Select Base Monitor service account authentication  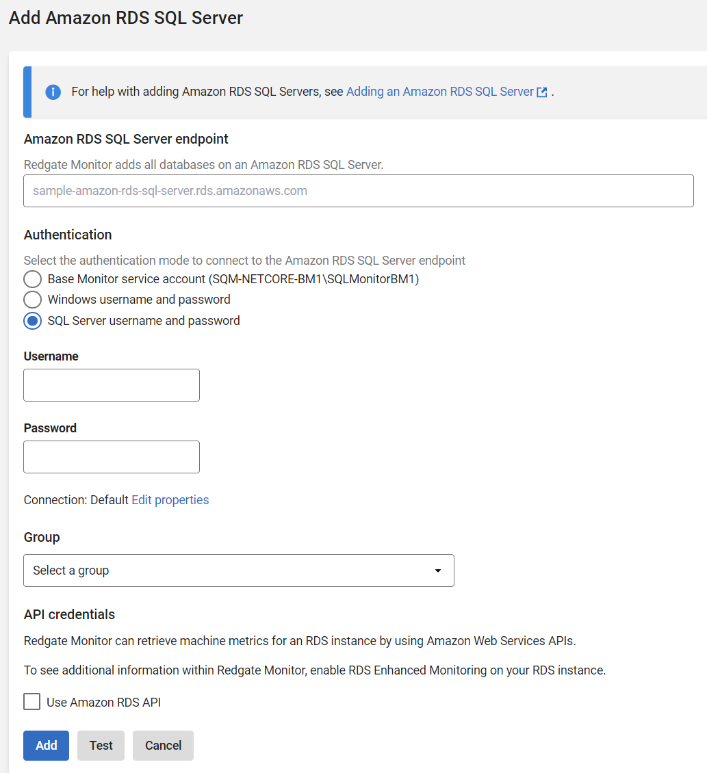tap(33, 279)
